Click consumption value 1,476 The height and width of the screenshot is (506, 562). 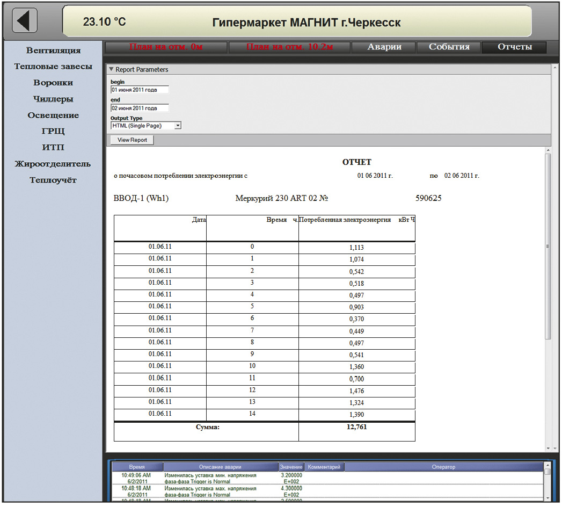click(x=356, y=391)
